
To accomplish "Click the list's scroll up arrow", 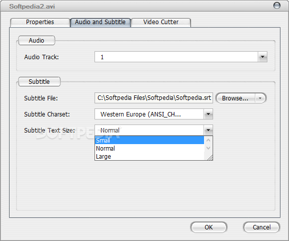I will [x=209, y=141].
